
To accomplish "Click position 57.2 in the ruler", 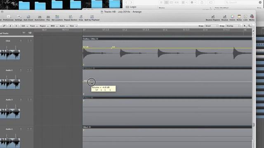I will pyautogui.click(x=125, y=30).
